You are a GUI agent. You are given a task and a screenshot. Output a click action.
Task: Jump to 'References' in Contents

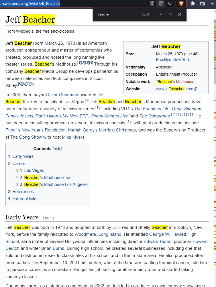(x=23, y=192)
